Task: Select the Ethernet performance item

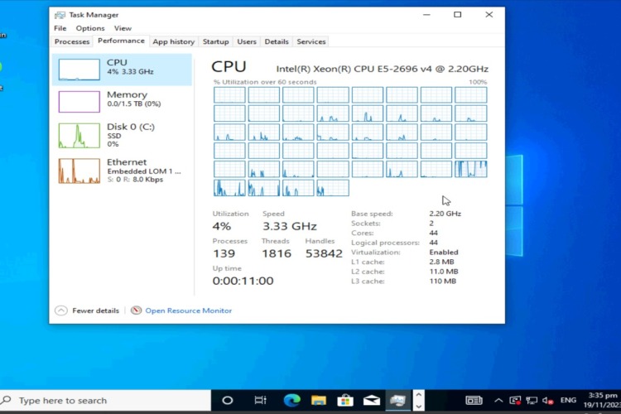Action: click(x=122, y=171)
